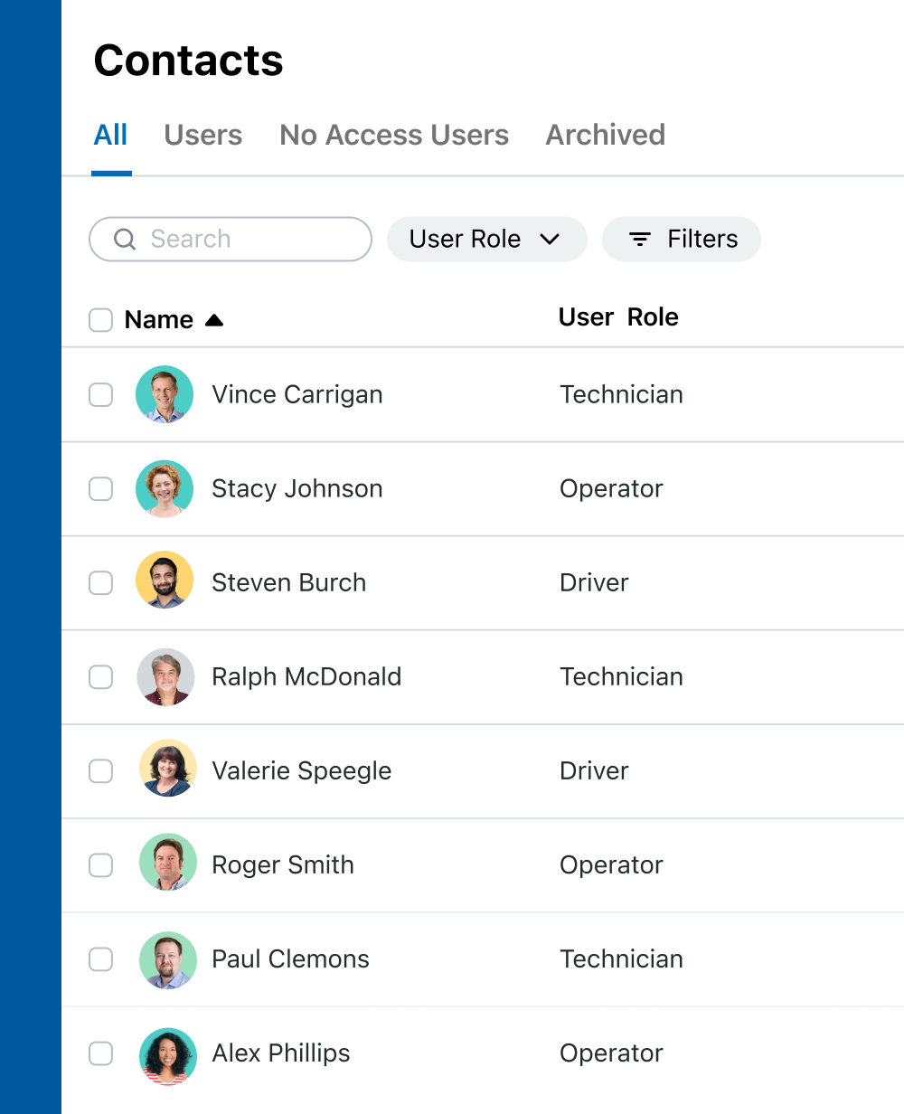Click Operator role in Stacy Johnson's row
The height and width of the screenshot is (1114, 904).
612,488
